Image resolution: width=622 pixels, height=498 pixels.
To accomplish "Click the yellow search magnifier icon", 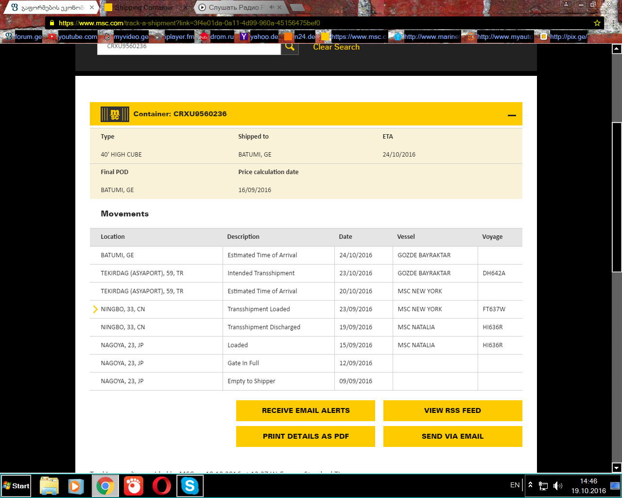I will [x=290, y=47].
